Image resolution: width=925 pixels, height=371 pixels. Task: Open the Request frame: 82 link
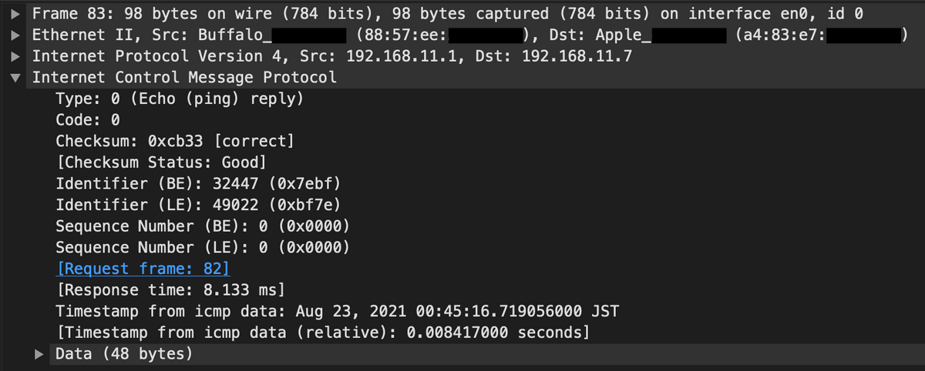click(143, 269)
